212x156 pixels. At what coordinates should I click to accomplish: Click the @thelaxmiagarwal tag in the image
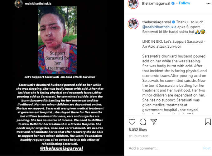coord(61,148)
